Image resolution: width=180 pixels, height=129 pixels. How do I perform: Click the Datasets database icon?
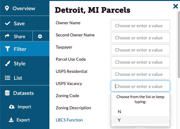(x=7, y=93)
